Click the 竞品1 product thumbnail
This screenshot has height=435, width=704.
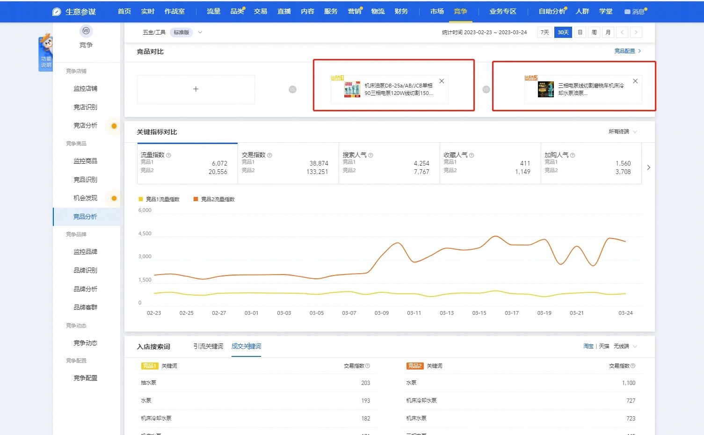point(352,89)
